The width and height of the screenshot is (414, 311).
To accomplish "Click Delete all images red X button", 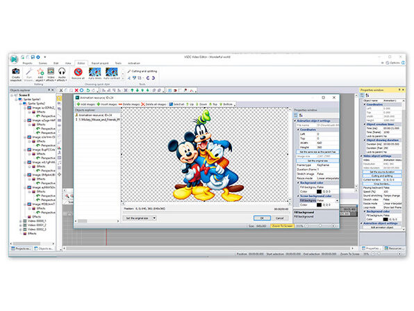I will (154, 104).
